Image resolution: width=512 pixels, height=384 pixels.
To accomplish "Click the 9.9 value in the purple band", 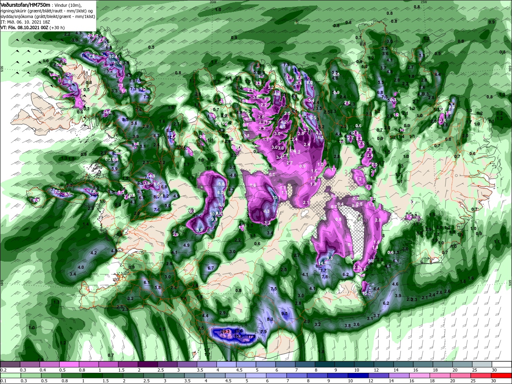I will click(214, 219).
